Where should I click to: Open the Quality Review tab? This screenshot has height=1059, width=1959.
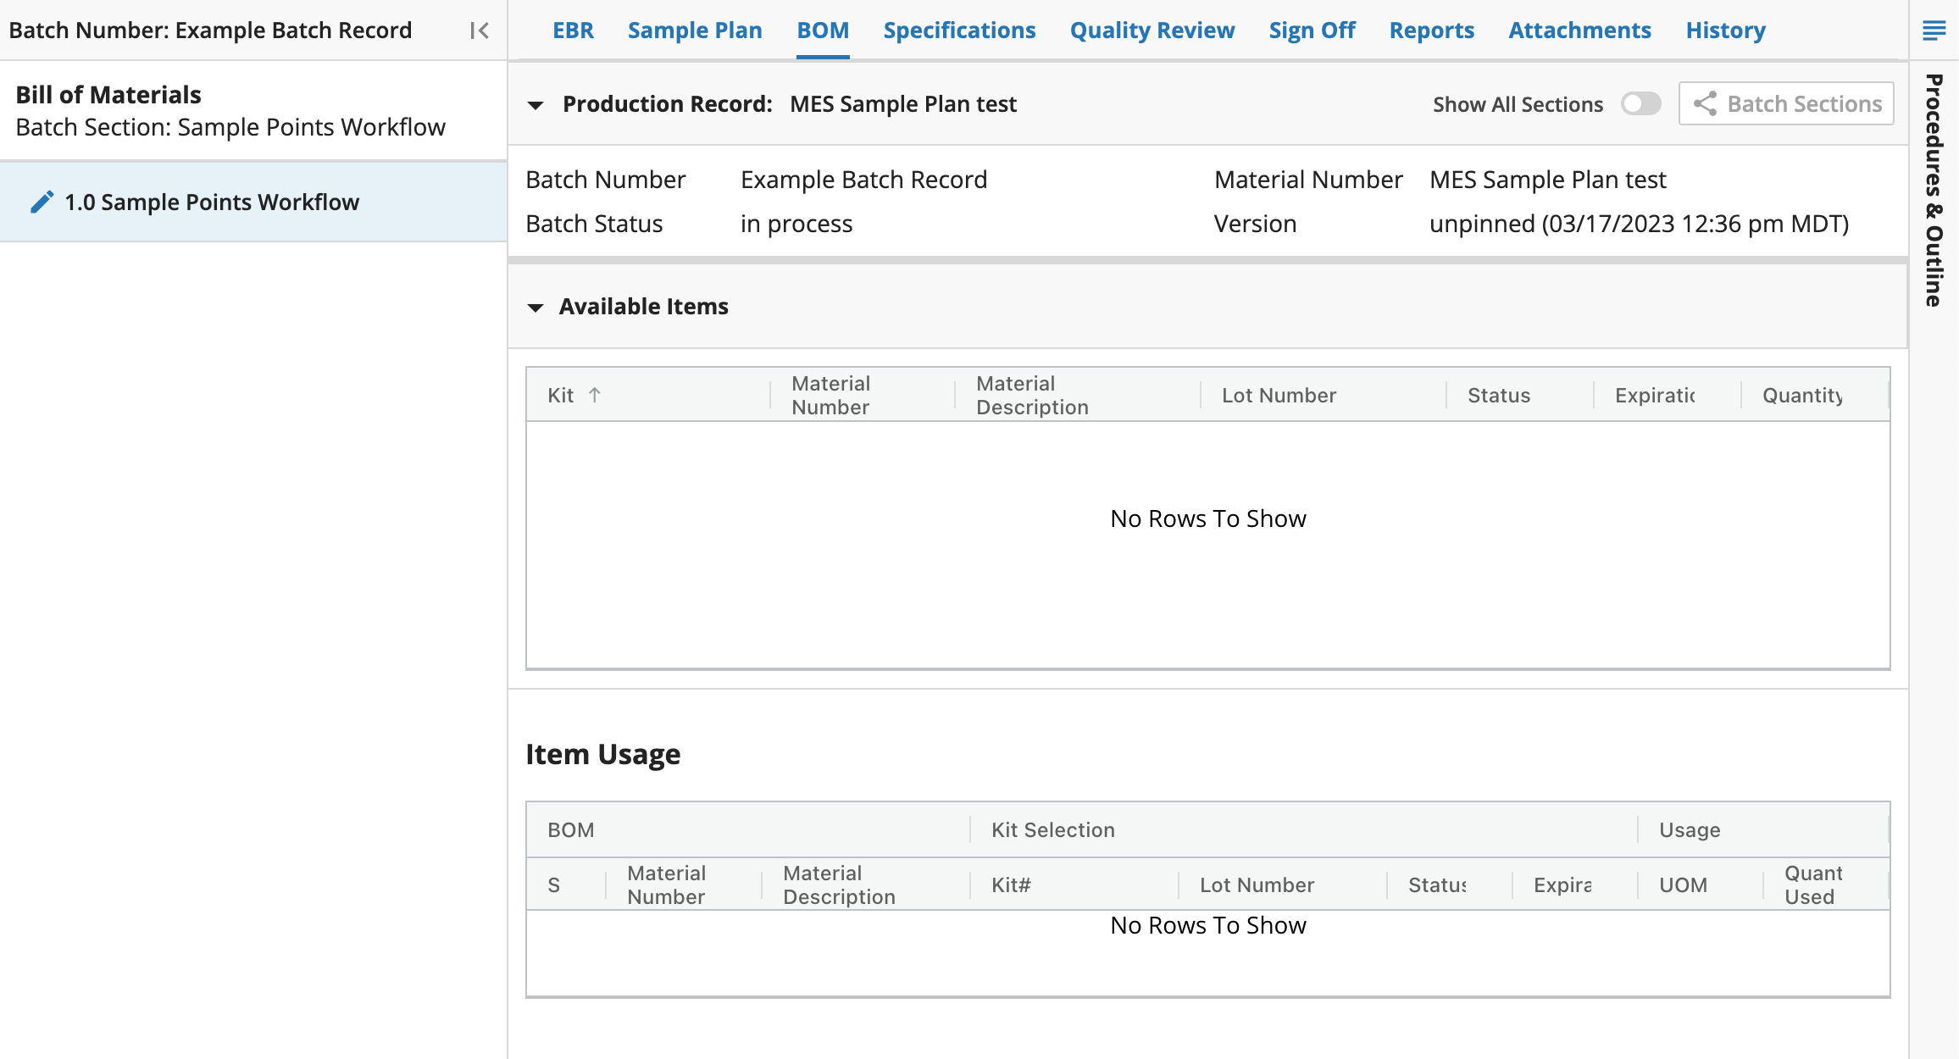(x=1152, y=30)
